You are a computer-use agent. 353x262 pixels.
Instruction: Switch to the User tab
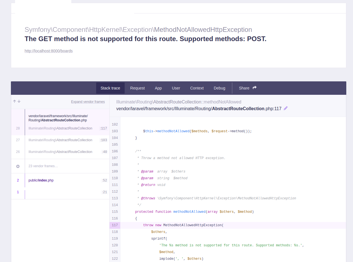tap(176, 88)
